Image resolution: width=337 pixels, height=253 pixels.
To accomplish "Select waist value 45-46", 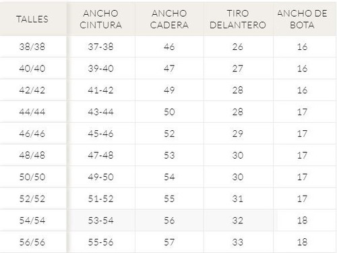I will click(101, 134).
